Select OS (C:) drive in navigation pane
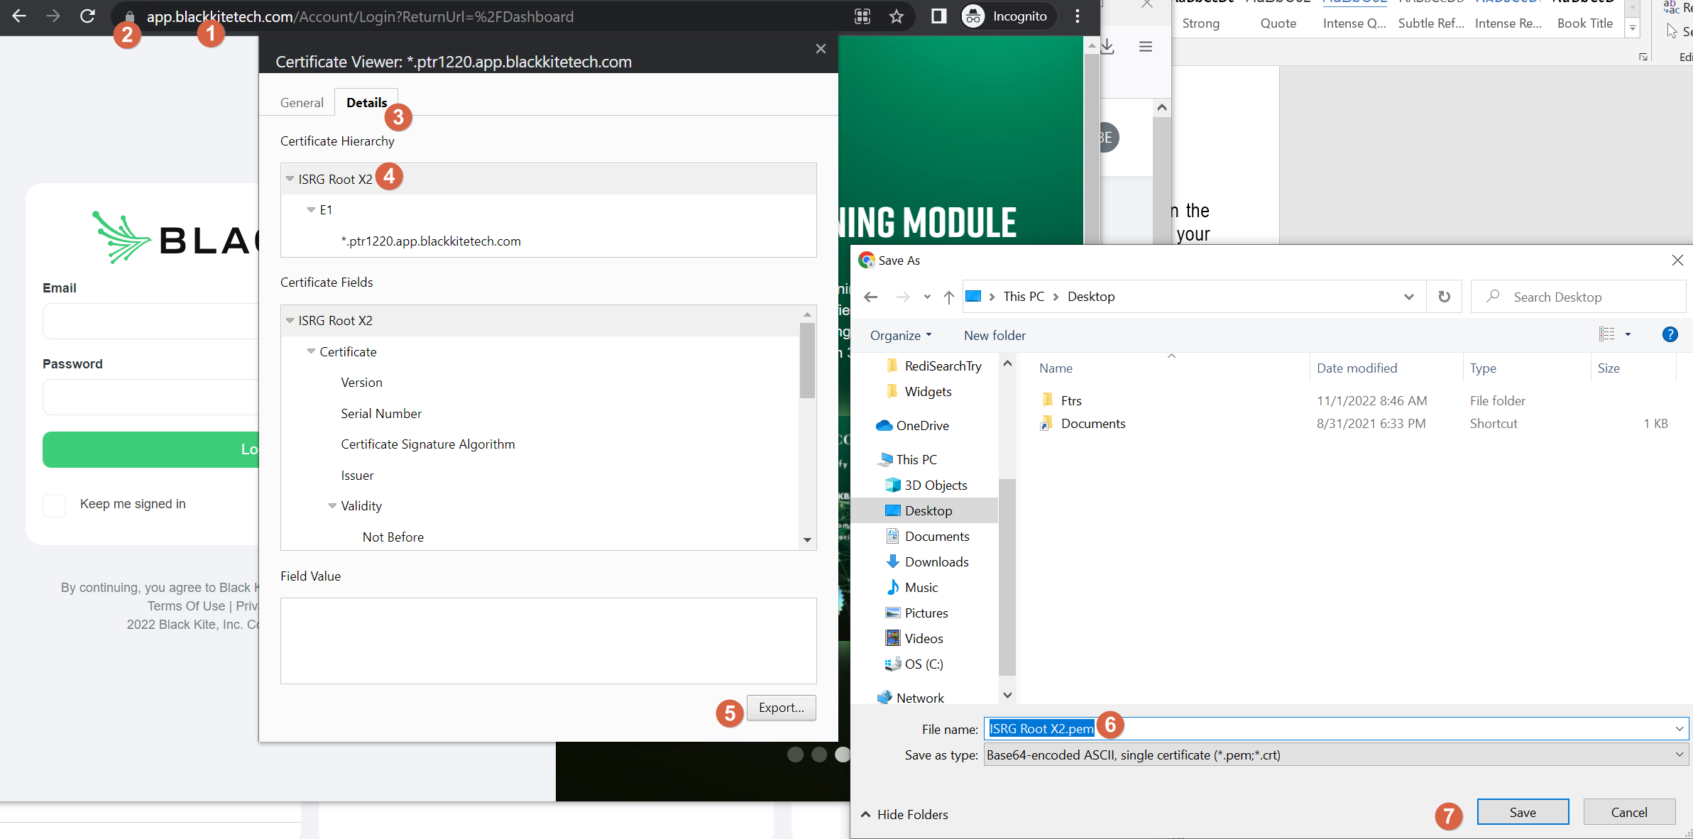The width and height of the screenshot is (1693, 839). coord(924,664)
